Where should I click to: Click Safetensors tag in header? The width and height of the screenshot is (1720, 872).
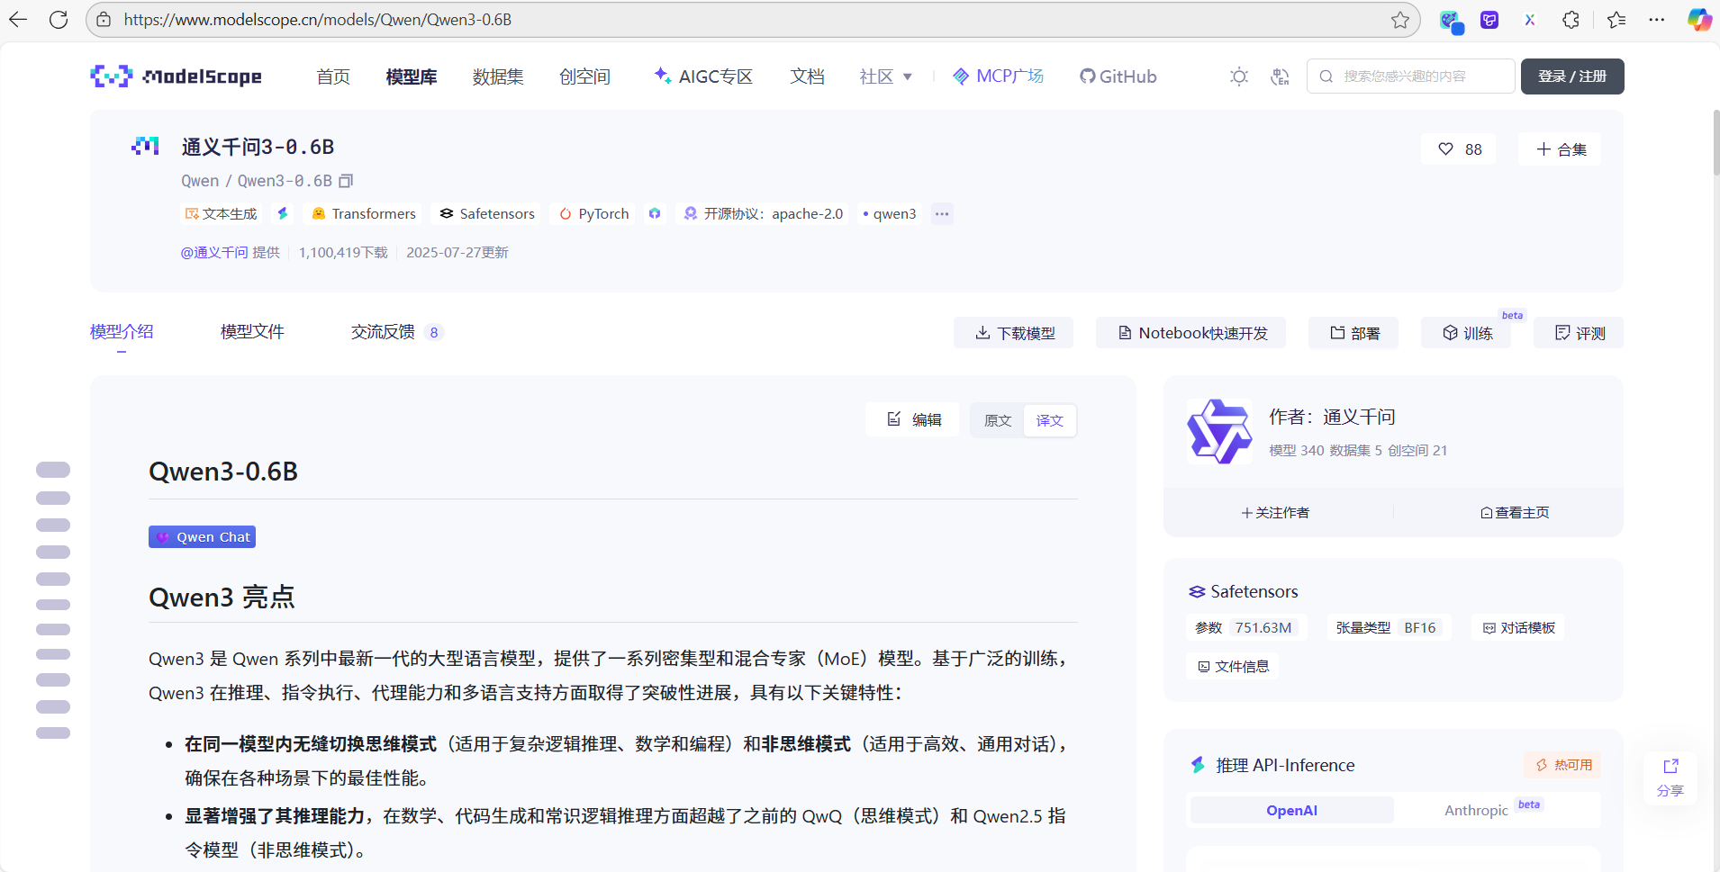click(x=487, y=213)
